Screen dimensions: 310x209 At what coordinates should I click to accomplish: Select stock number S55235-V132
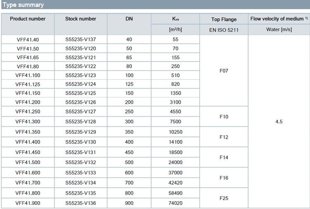[81, 163]
